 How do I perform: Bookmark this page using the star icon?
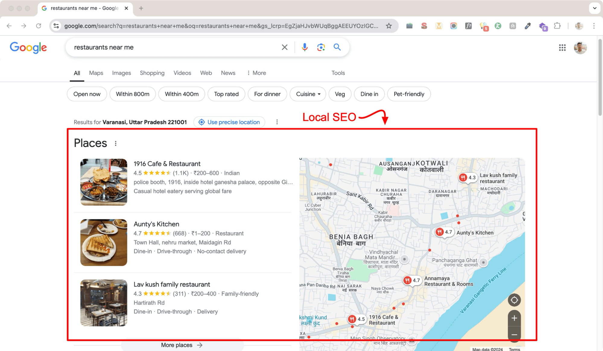(389, 26)
